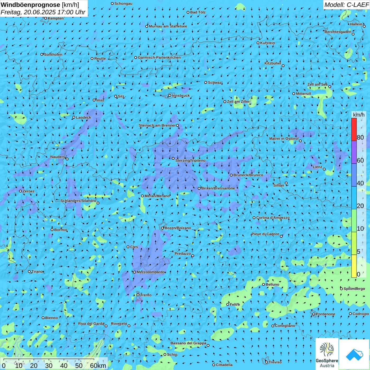Click the Feltre label
This screenshot has height=370, width=370.
pos(235,304)
